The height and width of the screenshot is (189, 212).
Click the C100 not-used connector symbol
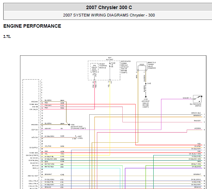(x=76, y=137)
